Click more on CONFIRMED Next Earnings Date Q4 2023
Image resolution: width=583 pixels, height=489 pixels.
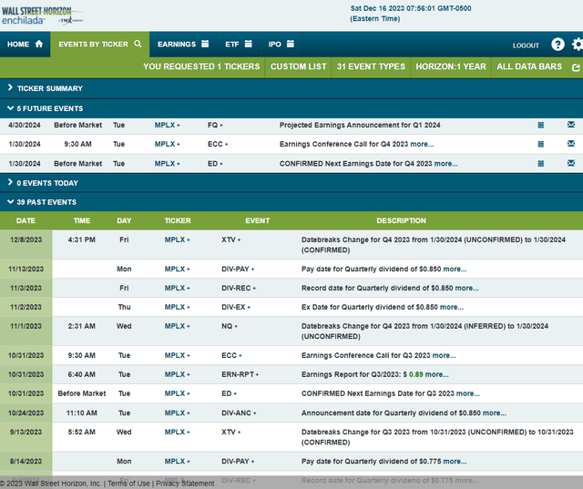[x=445, y=164]
